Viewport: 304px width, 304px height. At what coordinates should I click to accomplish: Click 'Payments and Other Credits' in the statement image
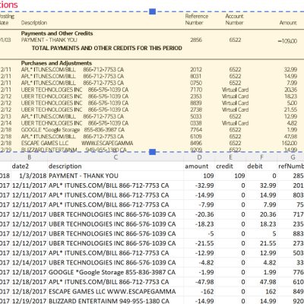pyautogui.click(x=57, y=33)
